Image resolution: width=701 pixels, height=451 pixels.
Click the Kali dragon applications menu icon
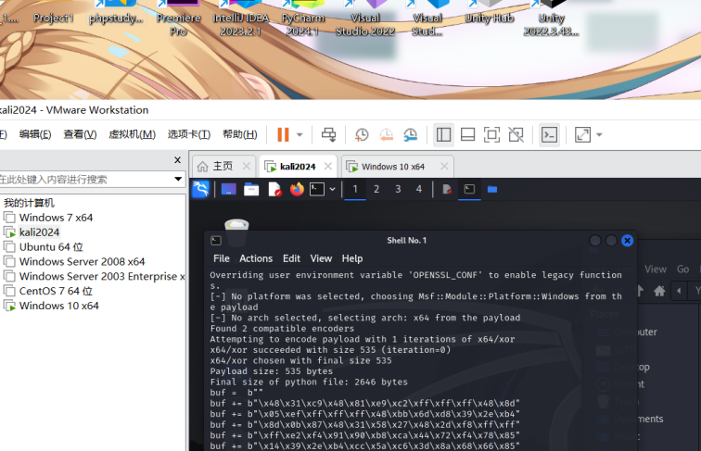pyautogui.click(x=200, y=189)
